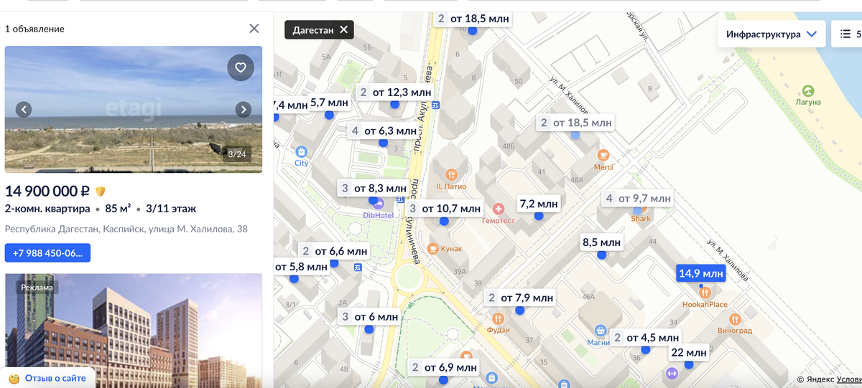Screen dimensions: 862x388
Task: Click the Гемотест medical icon
Action: 499,209
